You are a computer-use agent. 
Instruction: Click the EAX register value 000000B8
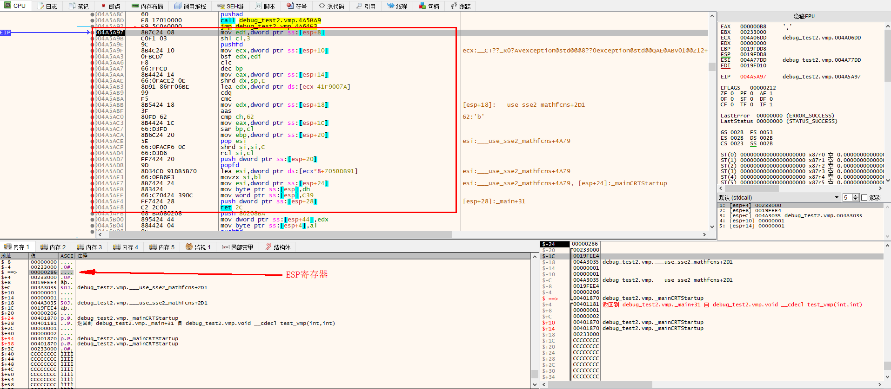pos(753,26)
